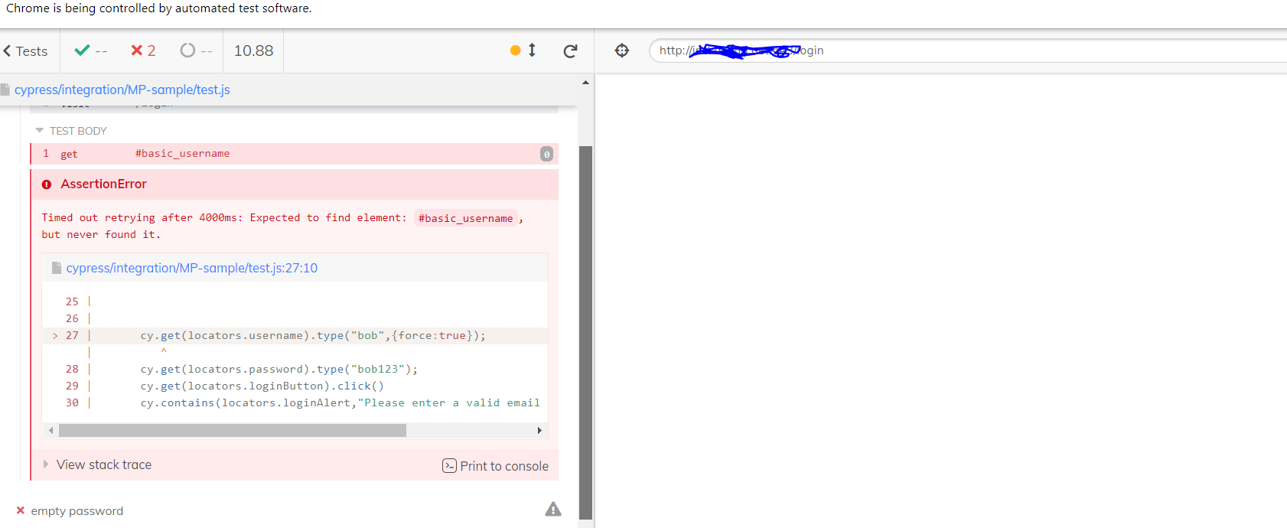Click the reporter vertical scrollbar thumb
This screenshot has height=528, width=1287.
[586, 333]
